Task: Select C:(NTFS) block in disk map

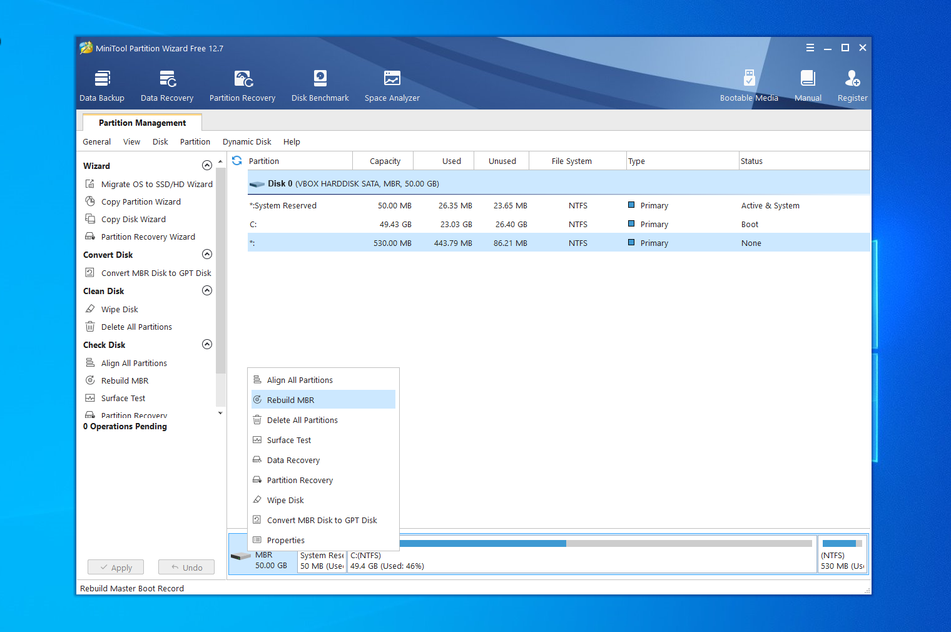Action: (582, 554)
